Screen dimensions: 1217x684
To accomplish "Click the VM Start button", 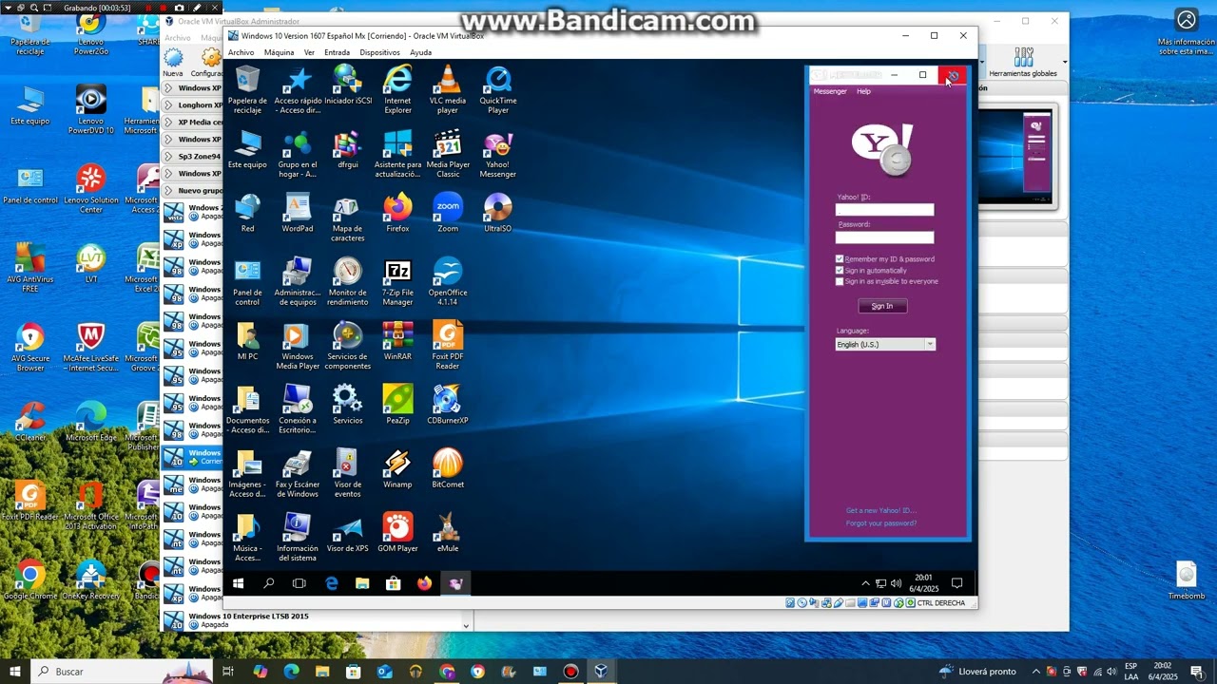I will click(x=239, y=583).
